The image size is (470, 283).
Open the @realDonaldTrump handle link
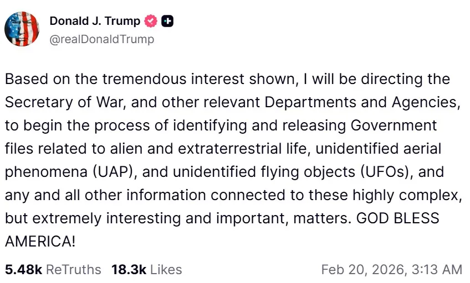point(102,39)
